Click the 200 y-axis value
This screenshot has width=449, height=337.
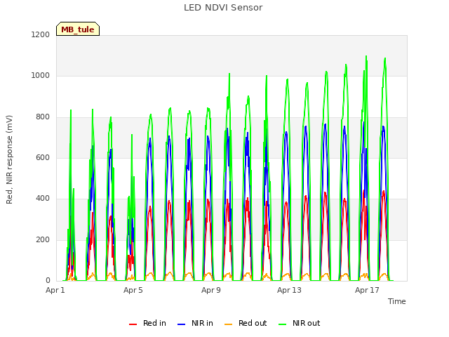tap(43, 239)
